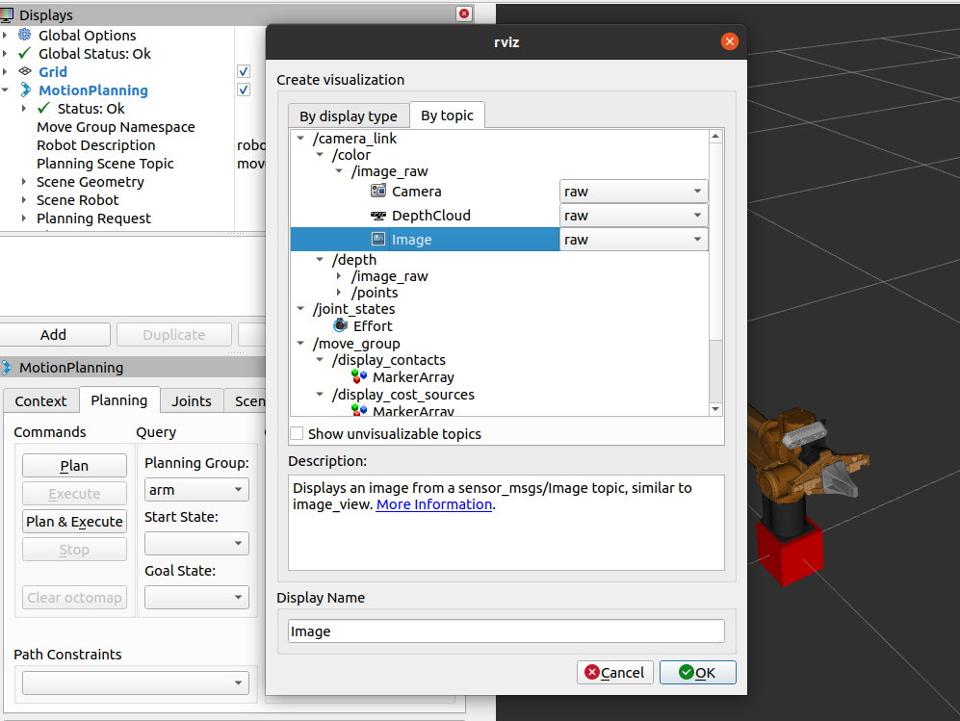Screen dimensions: 960x721
Task: Expand the /points tree node
Action: [339, 293]
